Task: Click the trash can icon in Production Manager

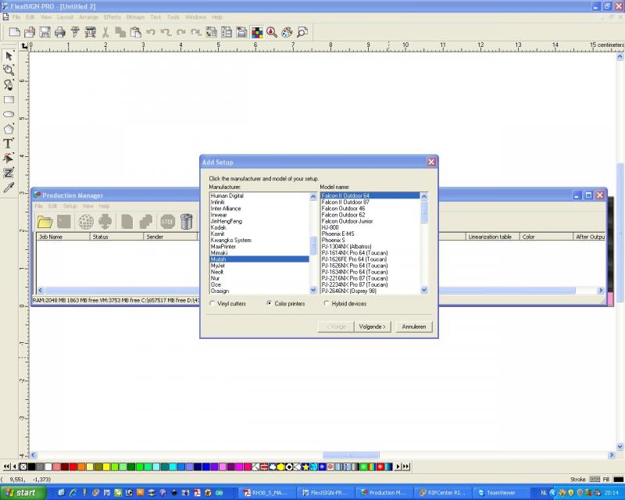Action: (187, 222)
